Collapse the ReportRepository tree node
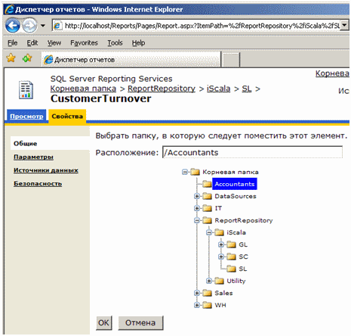Screen dimensions: 351x336 (x=197, y=220)
